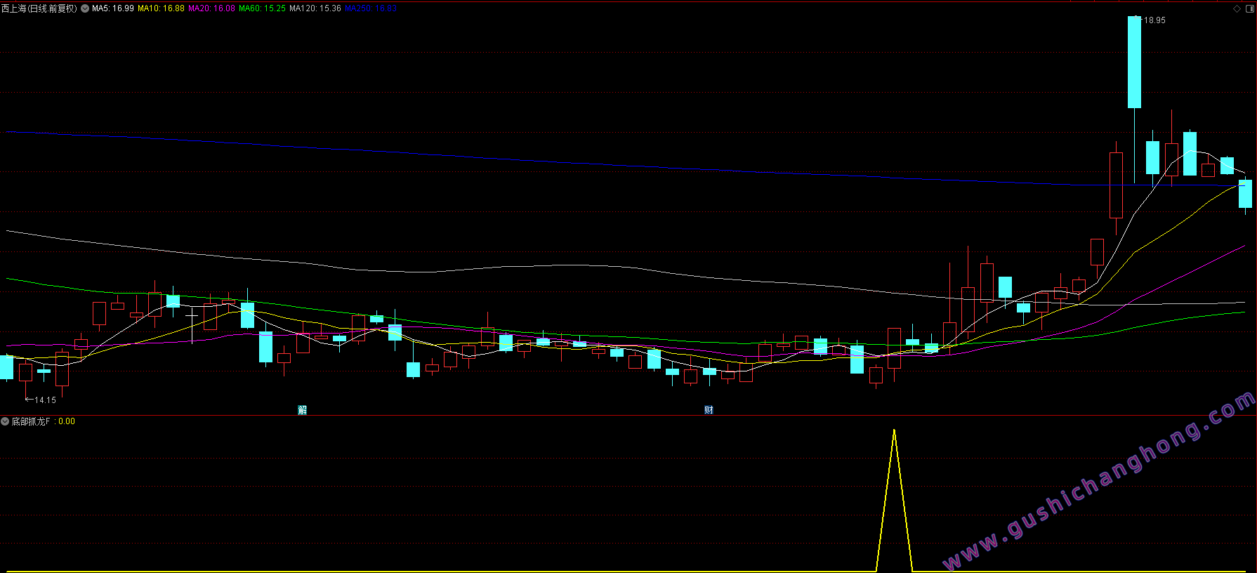Click the diamond icon at top right
The image size is (1257, 573).
click(1237, 8)
